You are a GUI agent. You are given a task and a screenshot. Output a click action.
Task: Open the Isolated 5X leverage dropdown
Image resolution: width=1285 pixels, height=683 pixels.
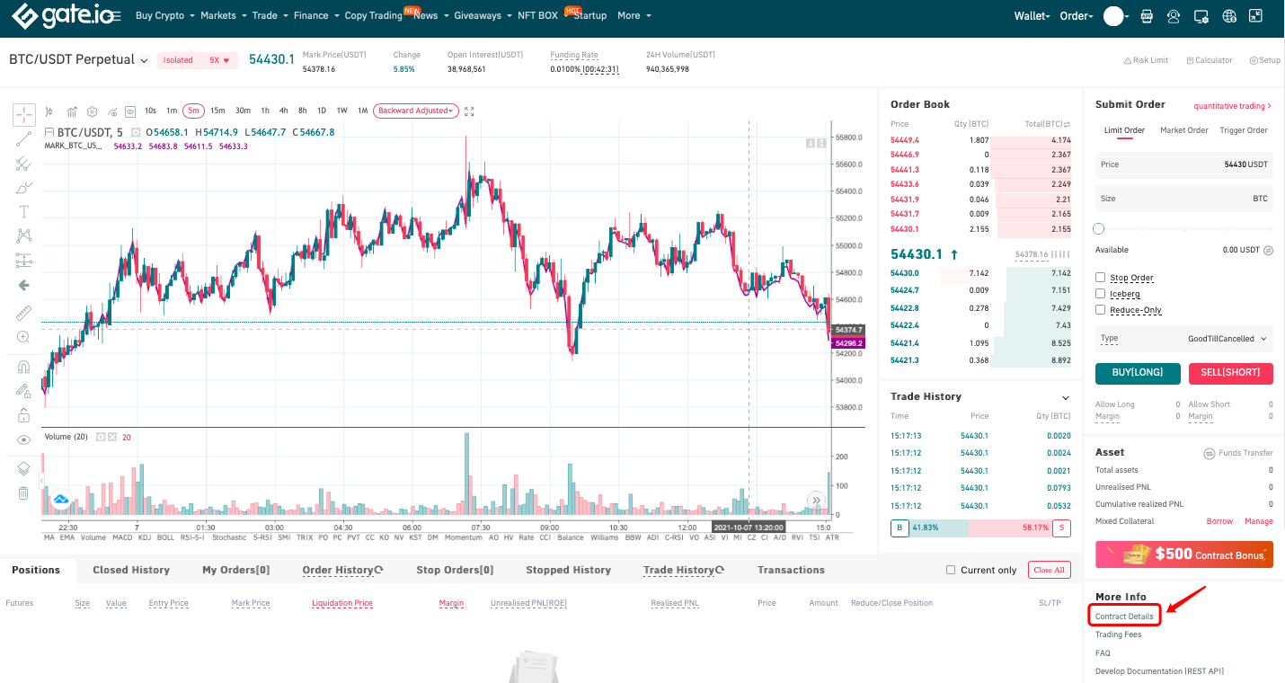click(x=197, y=60)
